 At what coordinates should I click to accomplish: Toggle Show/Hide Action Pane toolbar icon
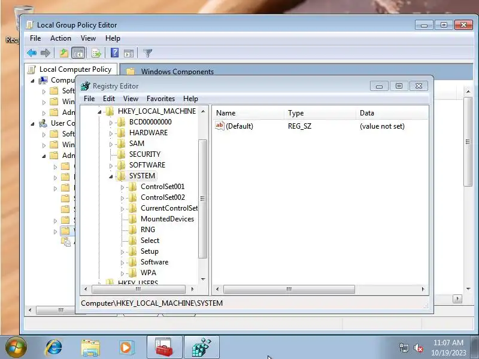129,53
